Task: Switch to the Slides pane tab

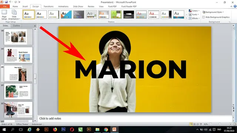Action: (6, 25)
